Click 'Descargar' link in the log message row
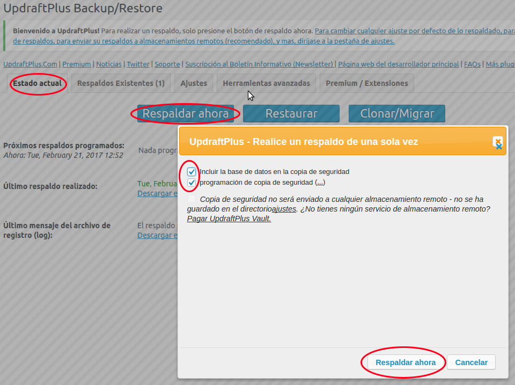 pos(157,235)
